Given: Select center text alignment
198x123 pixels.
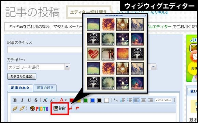Looking at the screenshot, I should pyautogui.click(x=143, y=100).
